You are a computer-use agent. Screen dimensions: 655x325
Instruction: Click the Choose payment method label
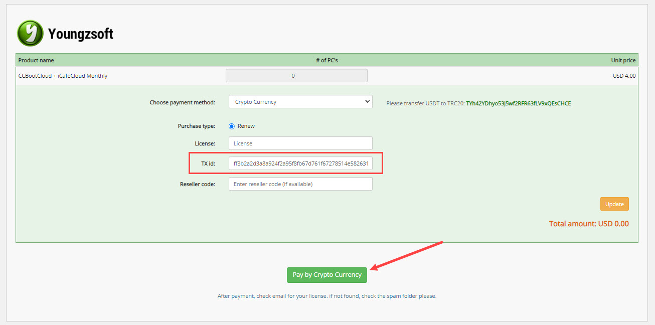click(182, 102)
